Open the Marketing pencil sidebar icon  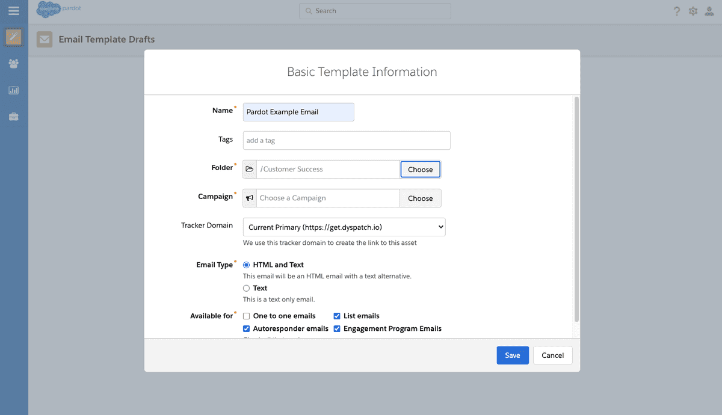click(14, 37)
